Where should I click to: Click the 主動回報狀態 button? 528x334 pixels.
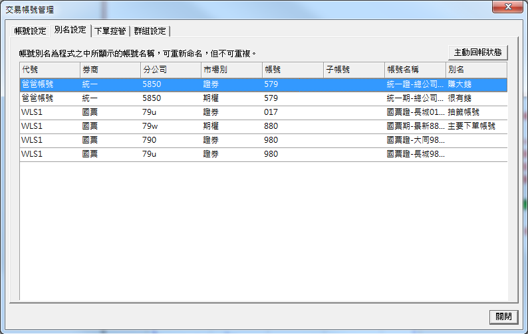click(477, 52)
